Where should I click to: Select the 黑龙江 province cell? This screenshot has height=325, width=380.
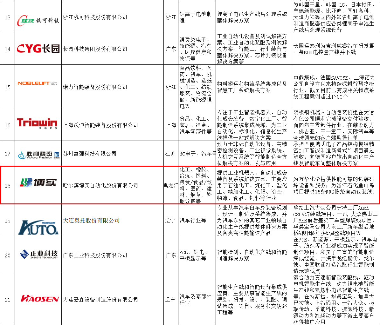[171, 185]
